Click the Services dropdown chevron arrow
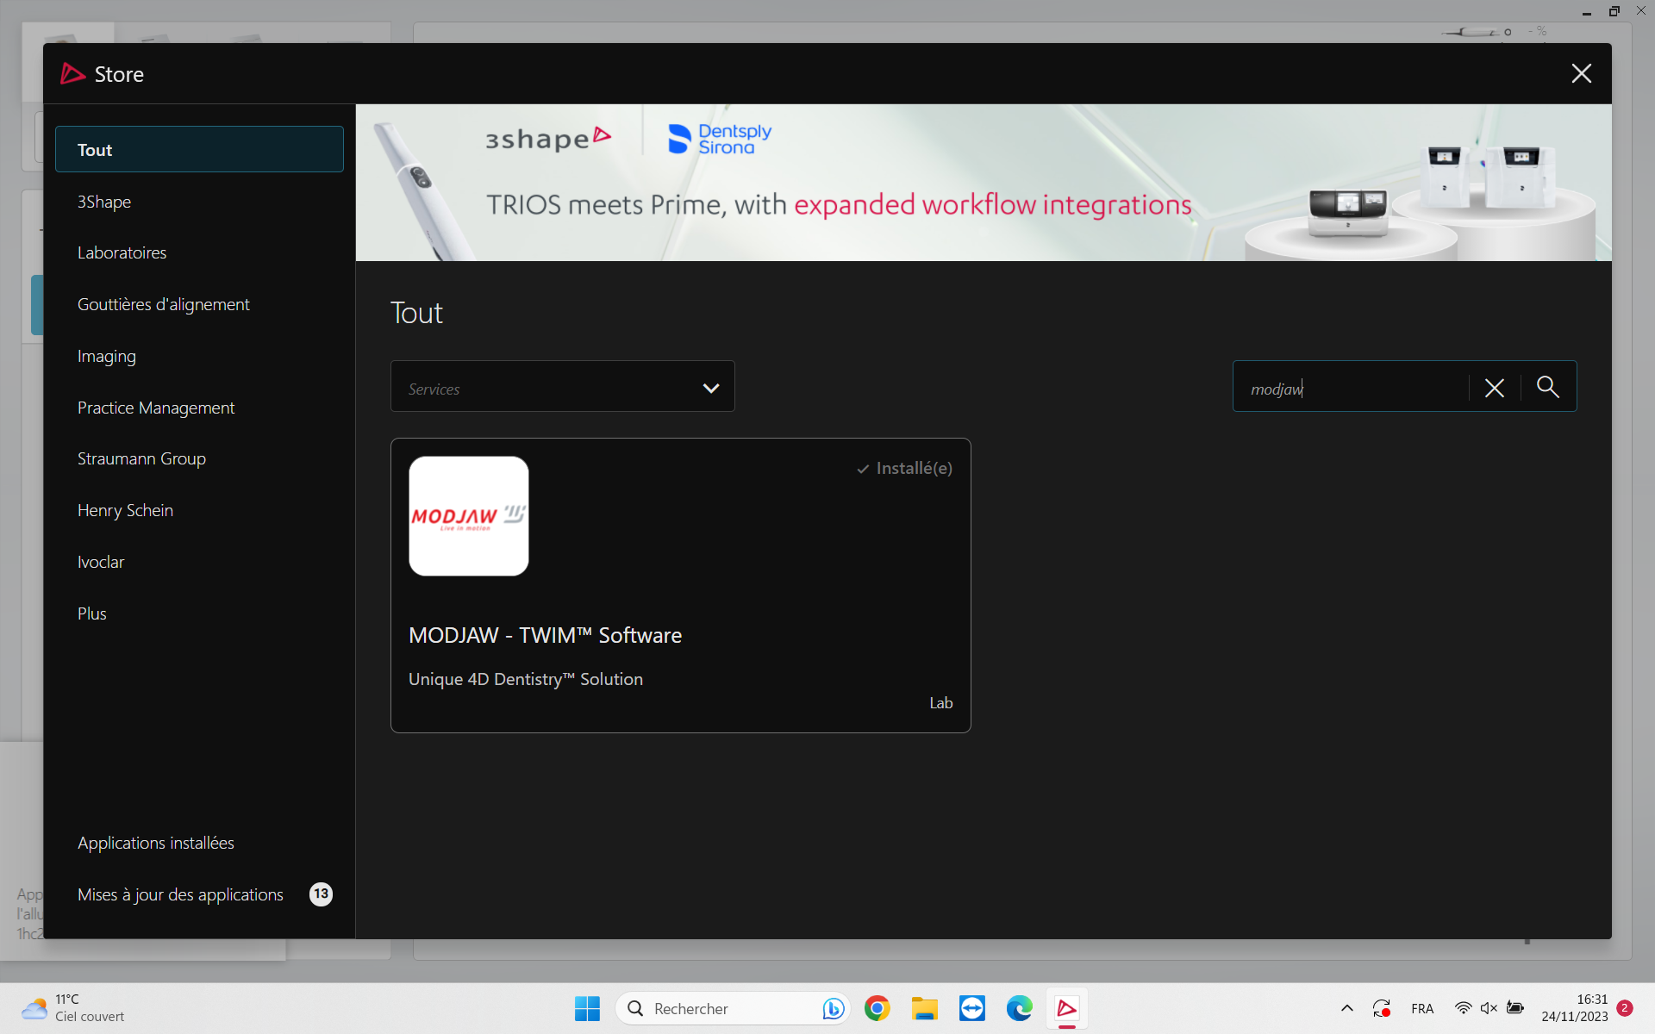This screenshot has height=1034, width=1655. pos(710,388)
